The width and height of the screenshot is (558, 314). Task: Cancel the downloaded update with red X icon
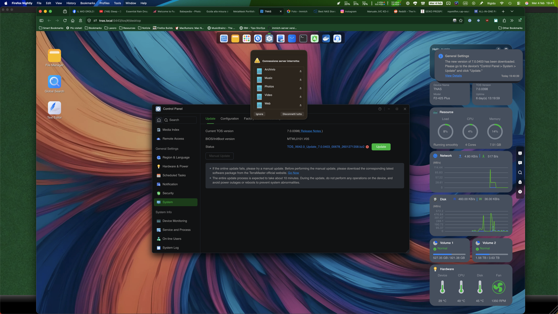[367, 147]
